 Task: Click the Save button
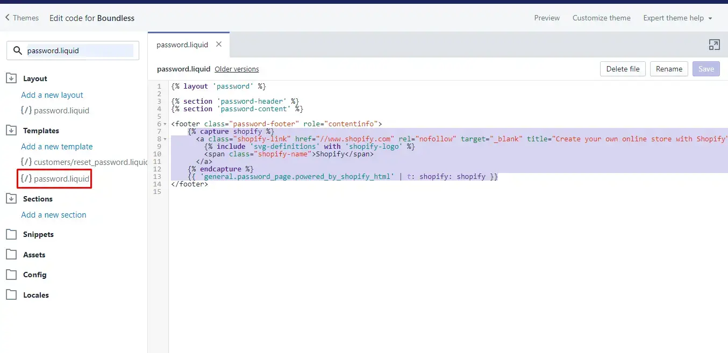pos(706,69)
